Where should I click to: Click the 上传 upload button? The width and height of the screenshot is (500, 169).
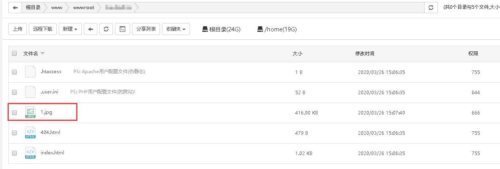click(x=18, y=29)
